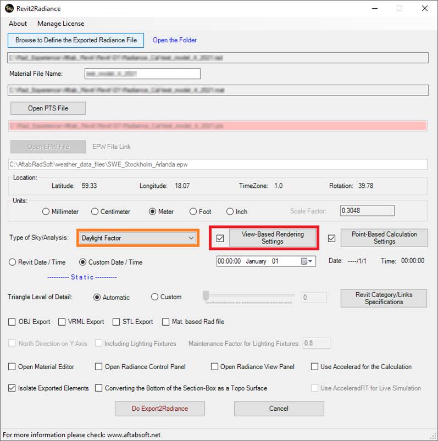Image resolution: width=438 pixels, height=441 pixels.
Task: Open the calendar picker icon in date field
Action: pyautogui.click(x=307, y=261)
